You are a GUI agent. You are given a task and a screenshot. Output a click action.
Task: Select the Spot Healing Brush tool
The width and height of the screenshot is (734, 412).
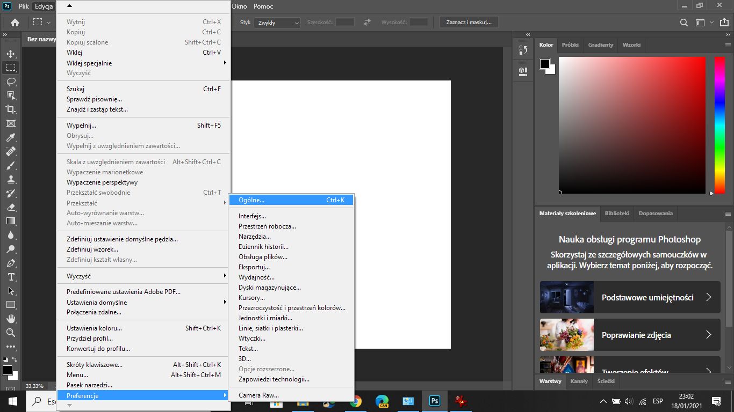click(x=10, y=151)
